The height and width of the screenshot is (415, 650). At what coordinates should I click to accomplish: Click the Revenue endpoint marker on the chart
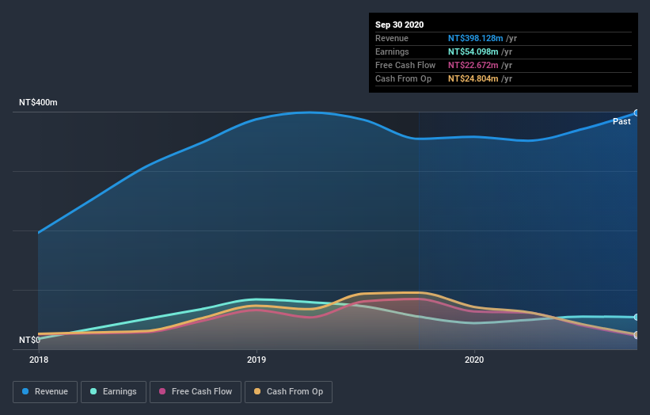point(637,112)
